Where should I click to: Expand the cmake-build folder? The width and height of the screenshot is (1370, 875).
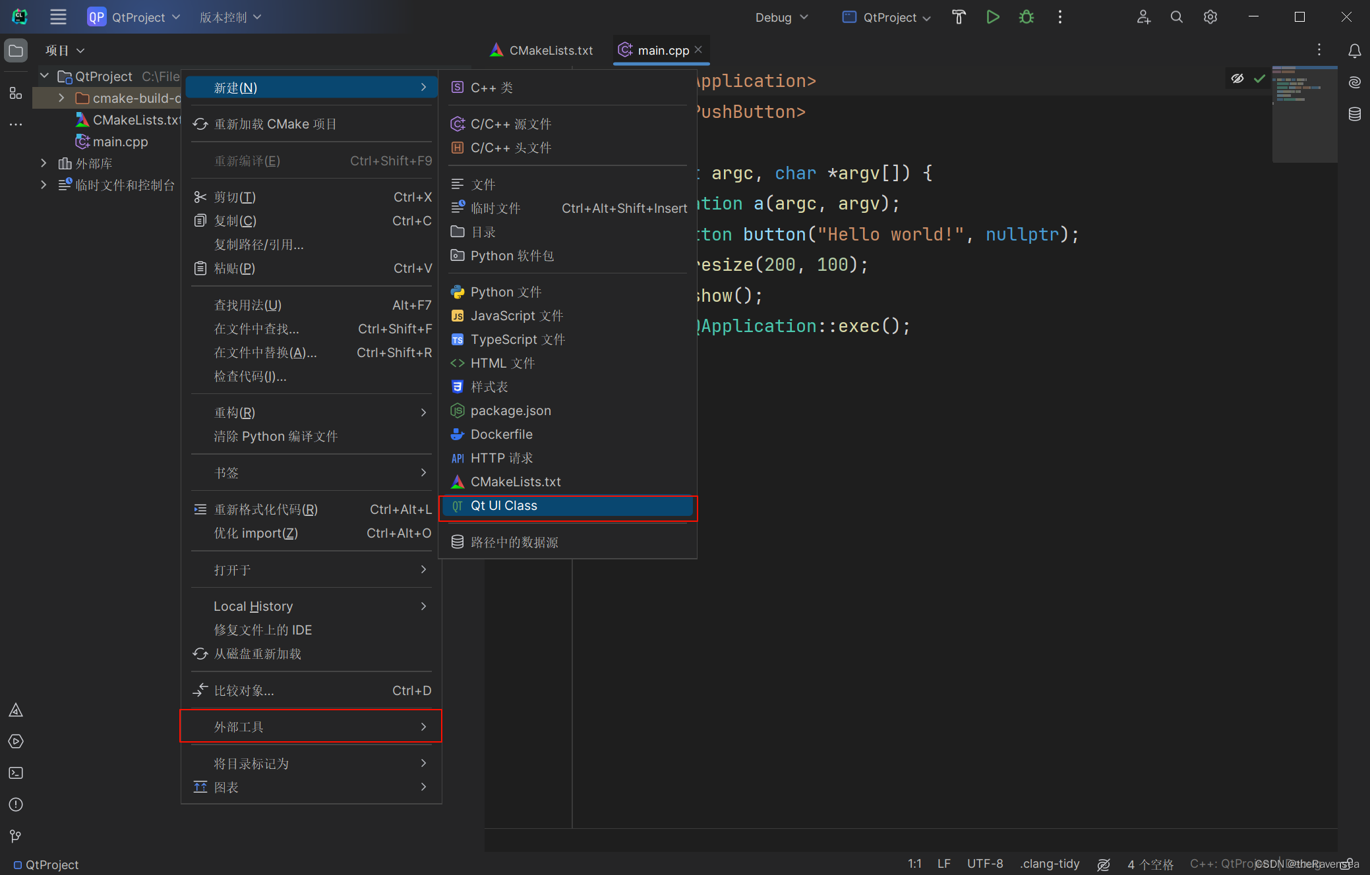61,98
